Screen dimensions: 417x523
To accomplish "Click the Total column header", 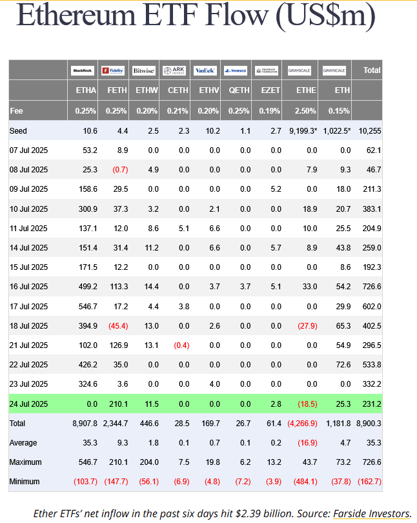I will point(372,70).
